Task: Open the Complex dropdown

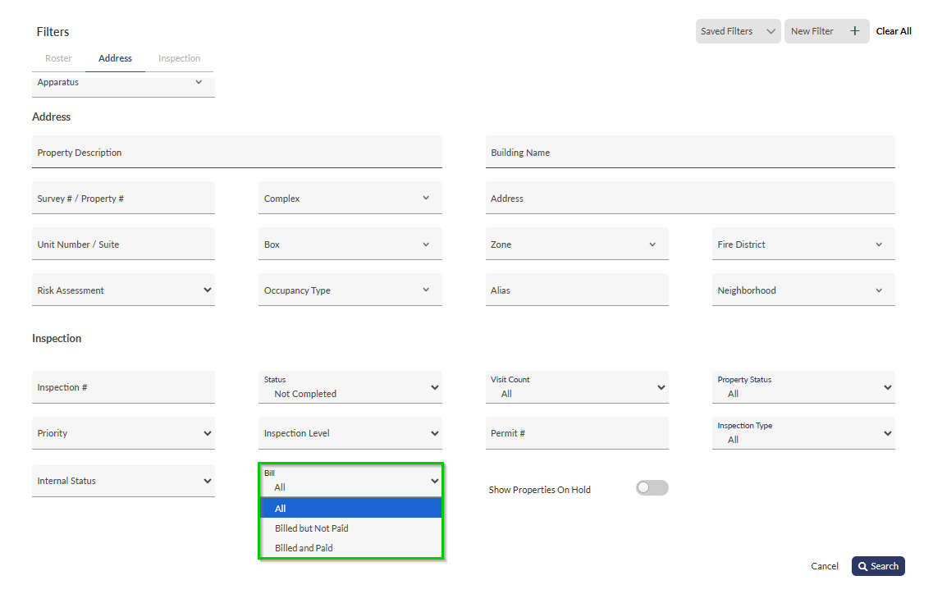Action: click(350, 199)
